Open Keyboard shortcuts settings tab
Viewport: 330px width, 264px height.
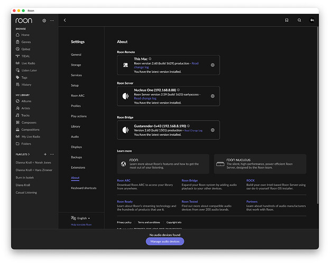[84, 188]
